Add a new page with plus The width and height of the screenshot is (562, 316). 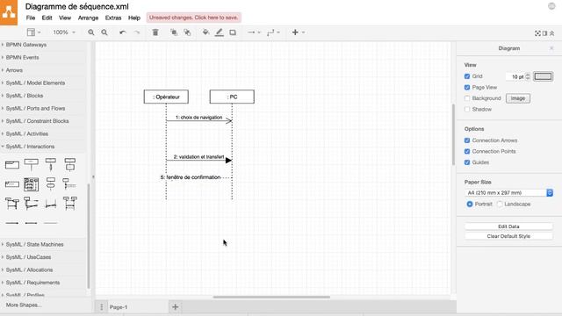176,306
